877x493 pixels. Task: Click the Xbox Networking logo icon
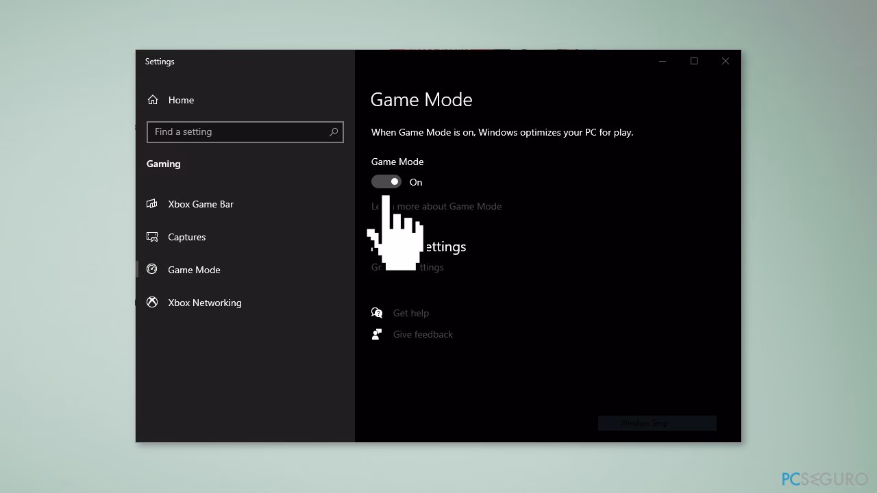[x=152, y=302]
